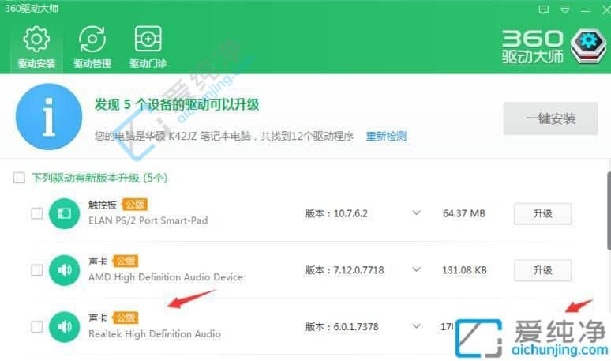Screen dimensions: 611x361
Task: Click the 360驱动大师 logo icon
Action: [588, 47]
